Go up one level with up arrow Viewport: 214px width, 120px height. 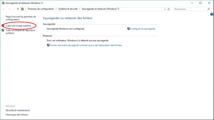pos(18,9)
